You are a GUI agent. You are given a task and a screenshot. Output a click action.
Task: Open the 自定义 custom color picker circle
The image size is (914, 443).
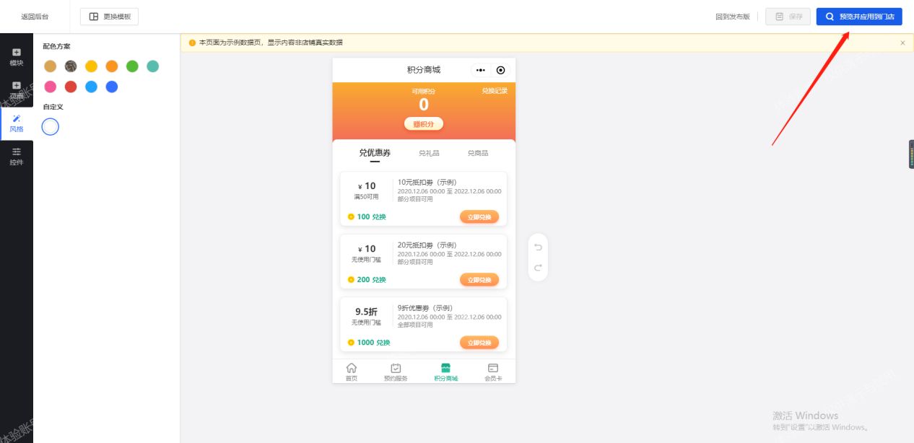(x=50, y=126)
